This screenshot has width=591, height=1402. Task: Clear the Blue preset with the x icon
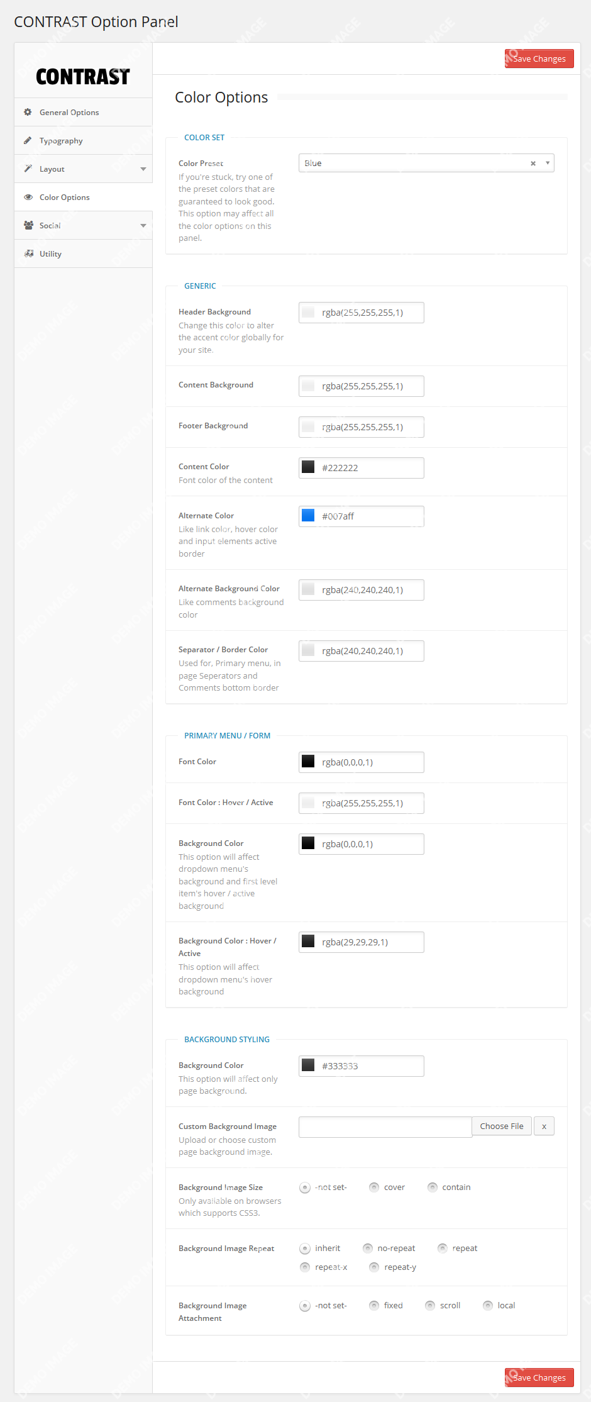533,164
